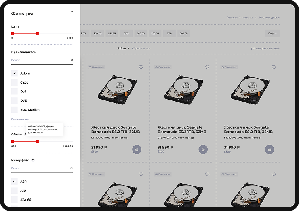Check the ATA interface checkbox
The image size is (299, 211).
[x=15, y=190]
